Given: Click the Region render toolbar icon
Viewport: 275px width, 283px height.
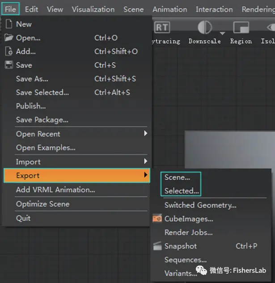Looking at the screenshot, I should 241,27.
